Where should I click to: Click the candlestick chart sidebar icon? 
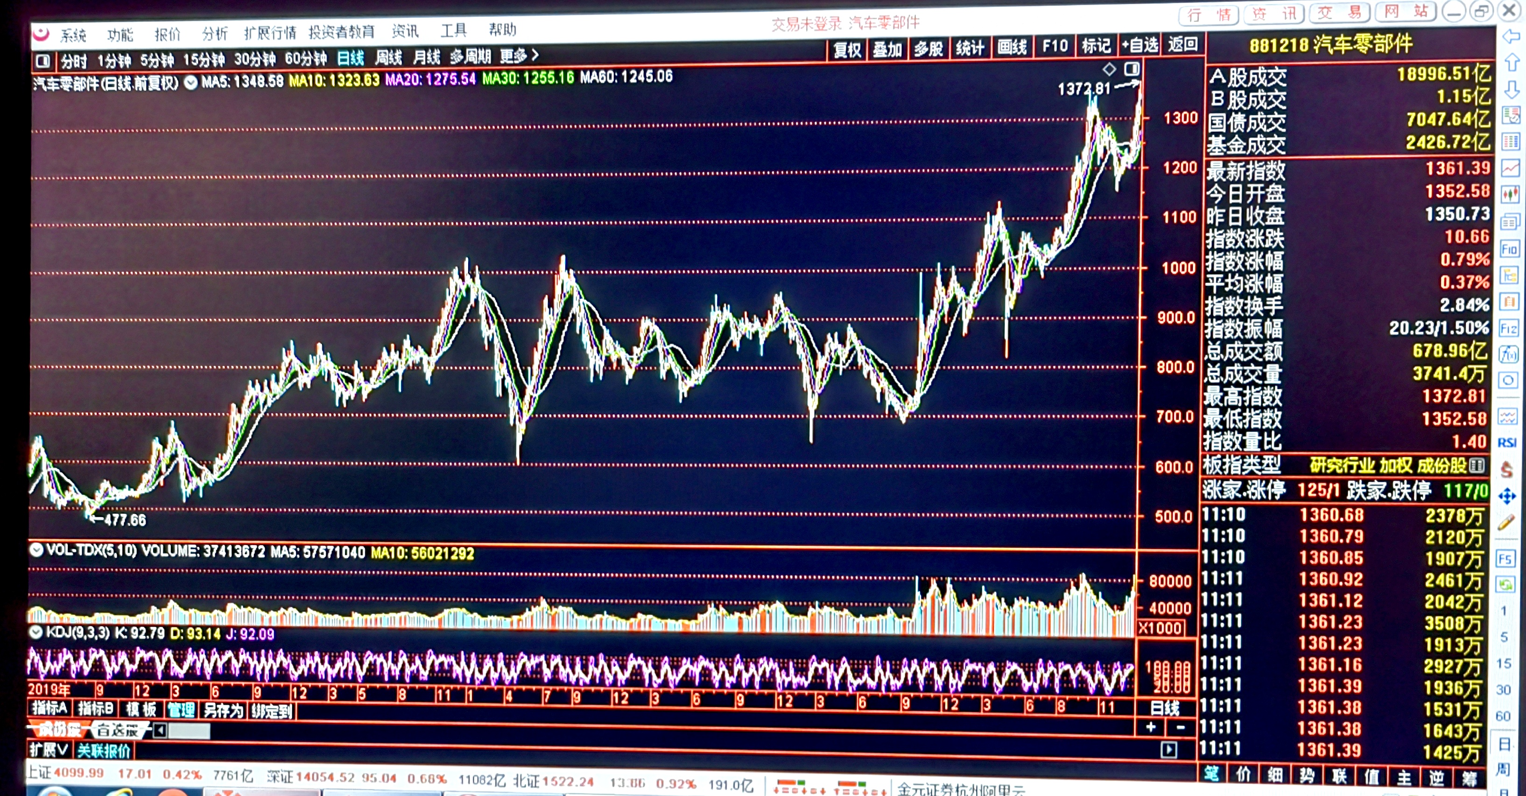click(1509, 194)
